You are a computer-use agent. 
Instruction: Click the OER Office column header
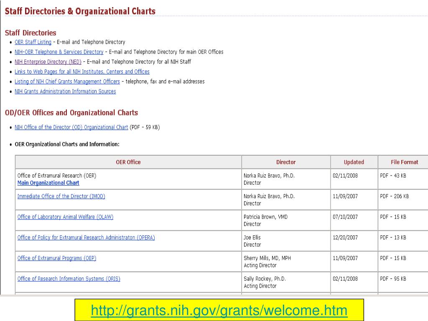(128, 162)
